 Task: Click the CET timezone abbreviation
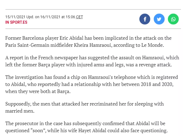click(x=79, y=17)
